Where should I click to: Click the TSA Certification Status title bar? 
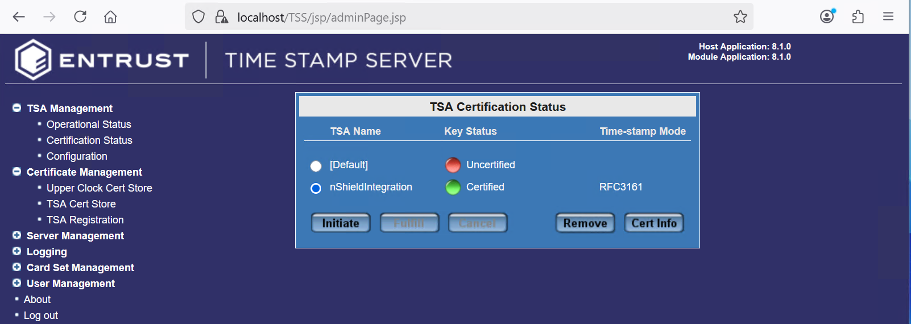point(498,107)
